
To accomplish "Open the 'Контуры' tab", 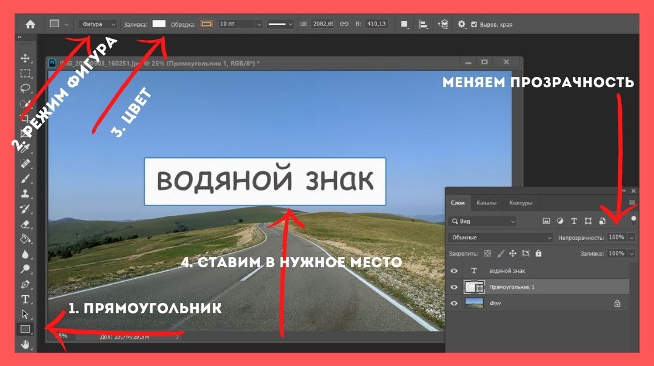I will (x=521, y=203).
